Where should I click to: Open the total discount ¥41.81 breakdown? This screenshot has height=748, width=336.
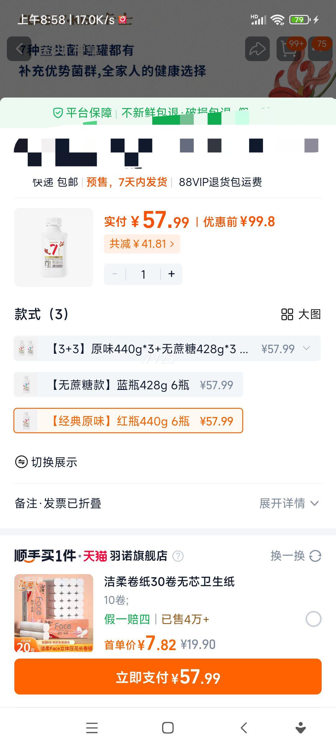tap(142, 244)
